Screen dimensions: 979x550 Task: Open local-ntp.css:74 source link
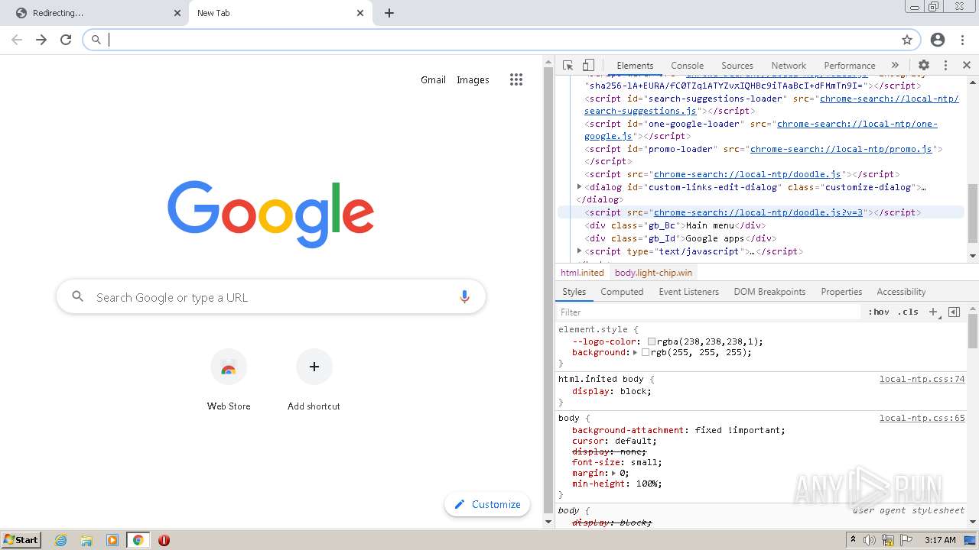[922, 379]
